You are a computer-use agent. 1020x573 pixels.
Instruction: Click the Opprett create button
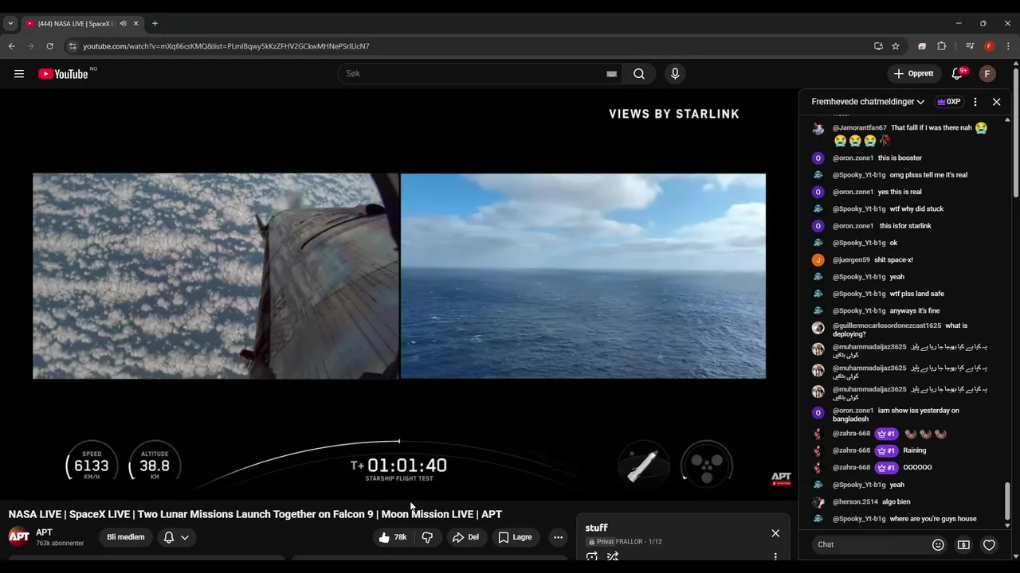tap(913, 74)
